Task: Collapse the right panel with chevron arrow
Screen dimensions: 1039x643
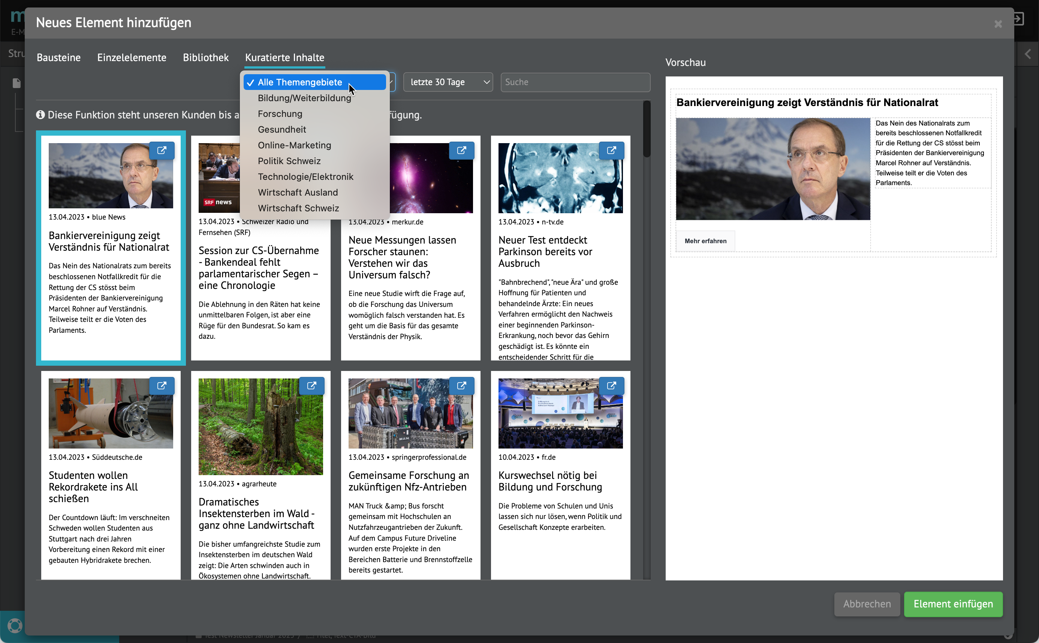Action: [x=1028, y=54]
